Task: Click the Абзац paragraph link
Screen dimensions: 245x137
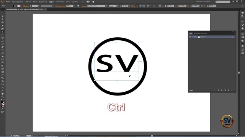Action: pyautogui.click(x=133, y=6)
